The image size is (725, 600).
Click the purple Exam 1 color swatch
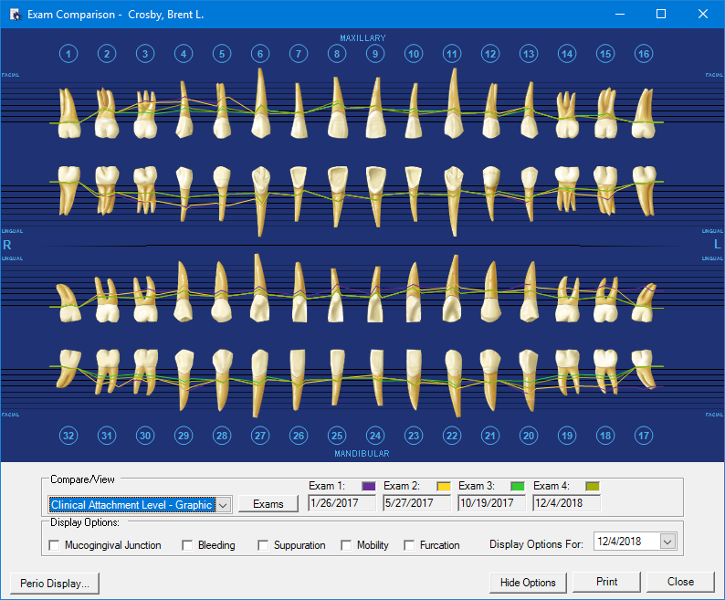[369, 486]
